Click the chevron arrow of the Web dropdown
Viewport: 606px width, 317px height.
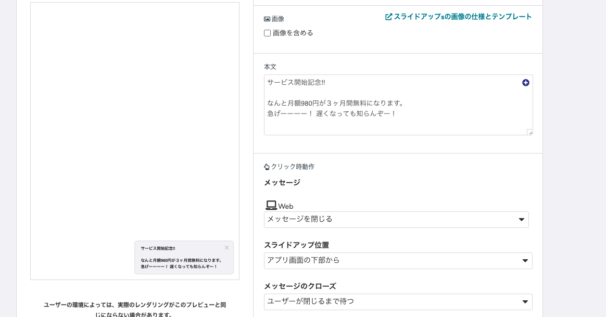pyautogui.click(x=521, y=220)
